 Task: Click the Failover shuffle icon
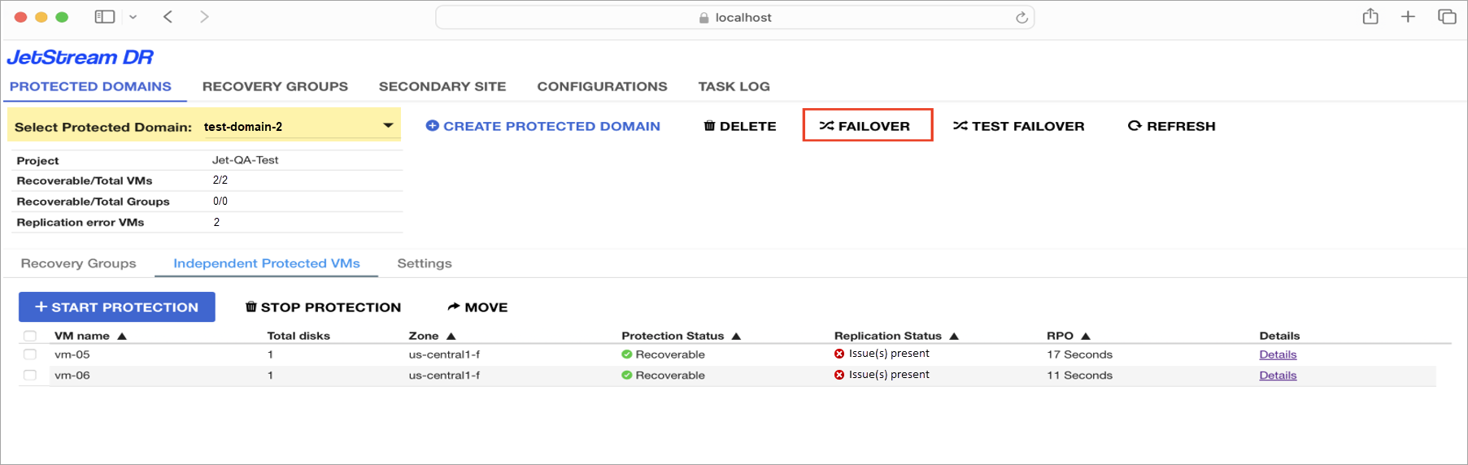coord(826,126)
